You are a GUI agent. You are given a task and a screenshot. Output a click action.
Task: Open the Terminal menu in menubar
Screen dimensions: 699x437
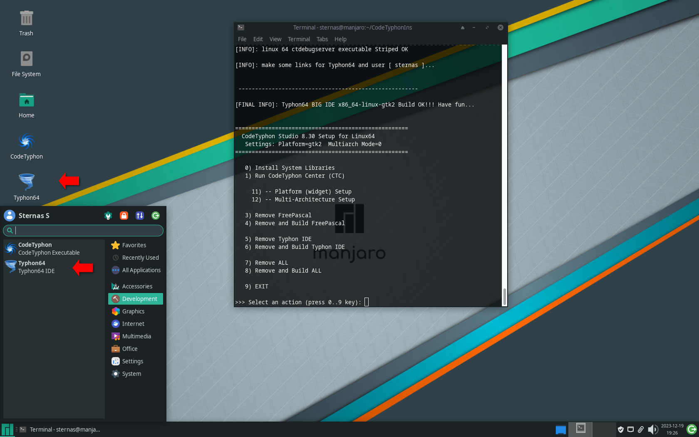click(299, 39)
